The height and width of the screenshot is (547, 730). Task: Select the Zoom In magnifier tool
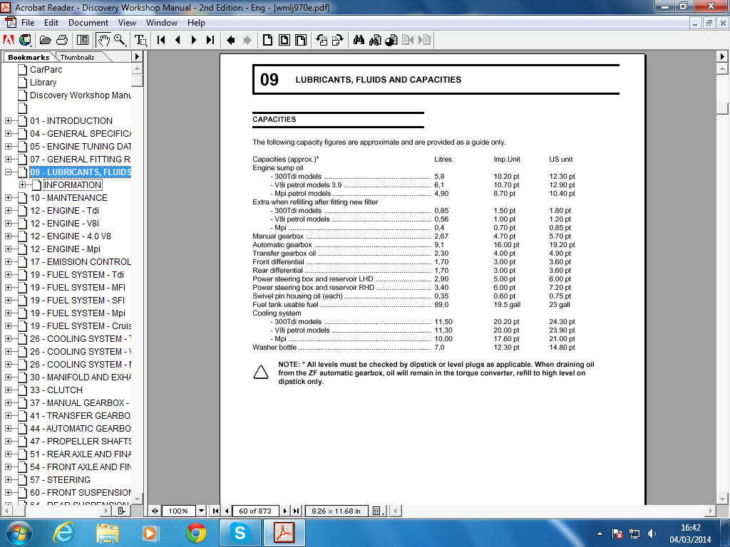[x=120, y=40]
